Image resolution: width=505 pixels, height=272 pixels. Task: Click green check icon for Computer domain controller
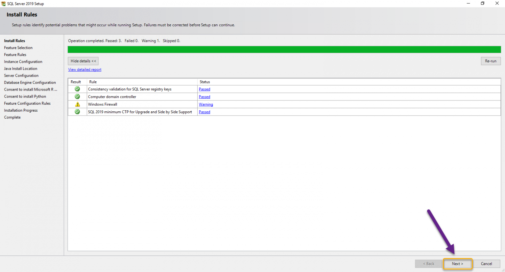pyautogui.click(x=77, y=96)
